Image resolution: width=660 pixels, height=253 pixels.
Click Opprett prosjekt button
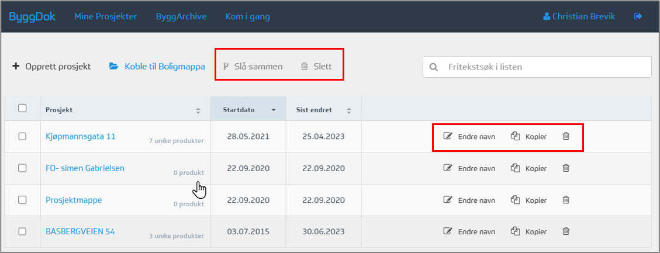click(51, 67)
